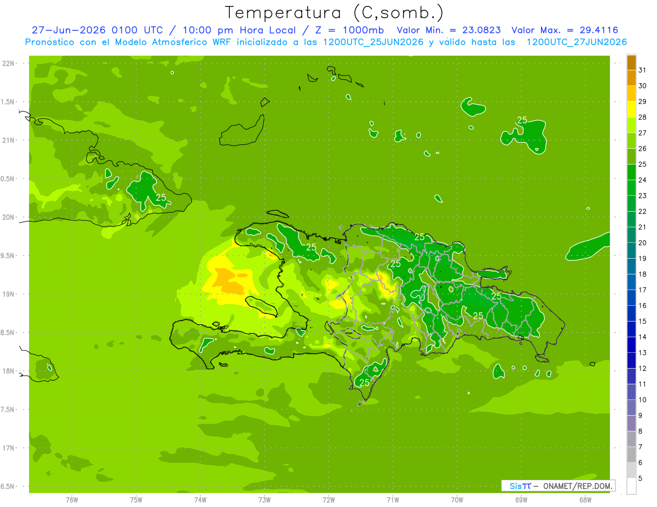Pick the gold swatch between 29 and 30

click(631, 94)
